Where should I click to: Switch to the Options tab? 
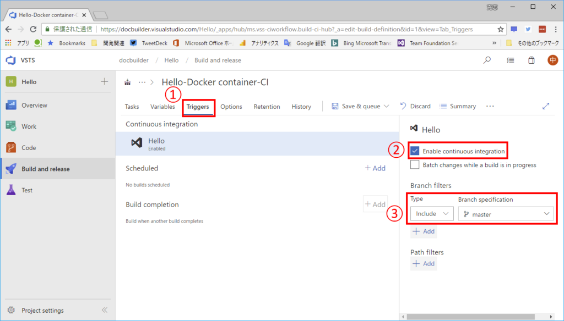pos(231,107)
